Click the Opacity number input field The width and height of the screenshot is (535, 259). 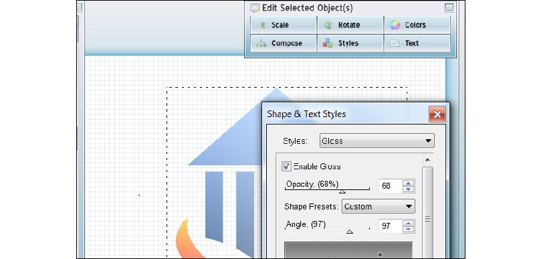pos(391,186)
